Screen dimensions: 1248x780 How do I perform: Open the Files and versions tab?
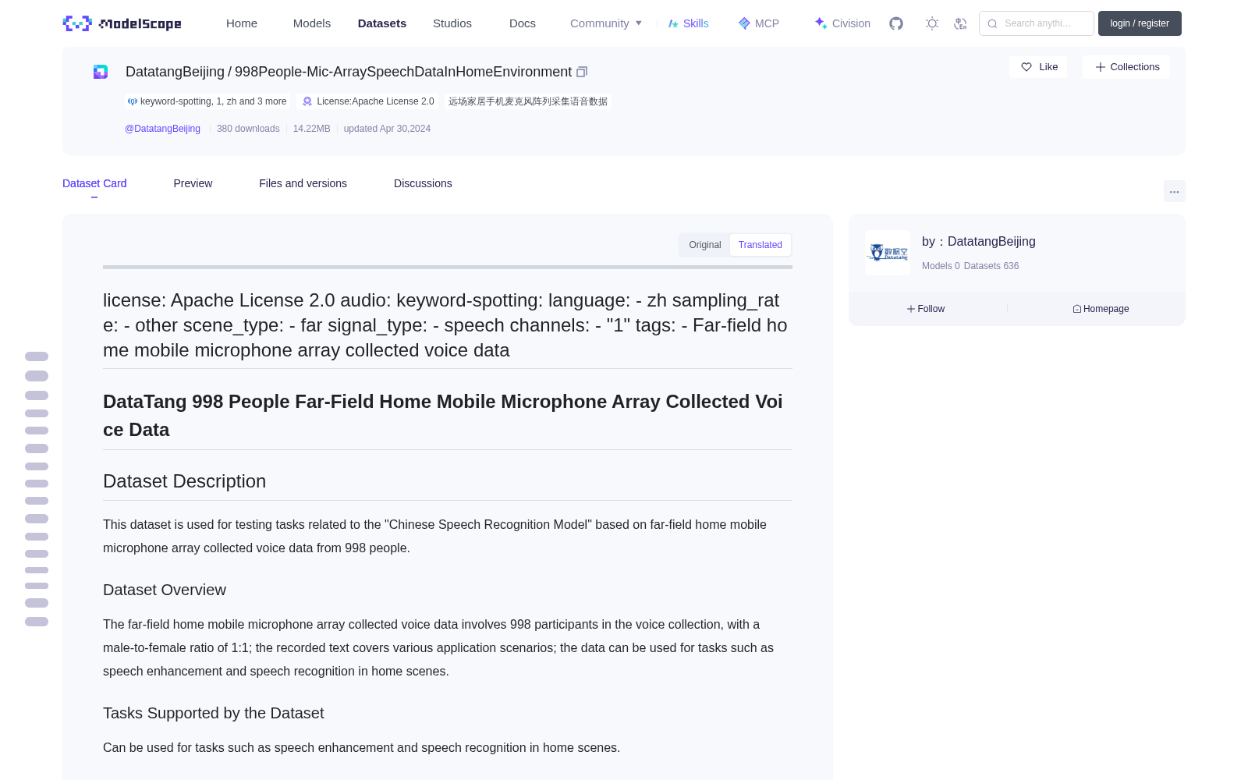pyautogui.click(x=303, y=183)
